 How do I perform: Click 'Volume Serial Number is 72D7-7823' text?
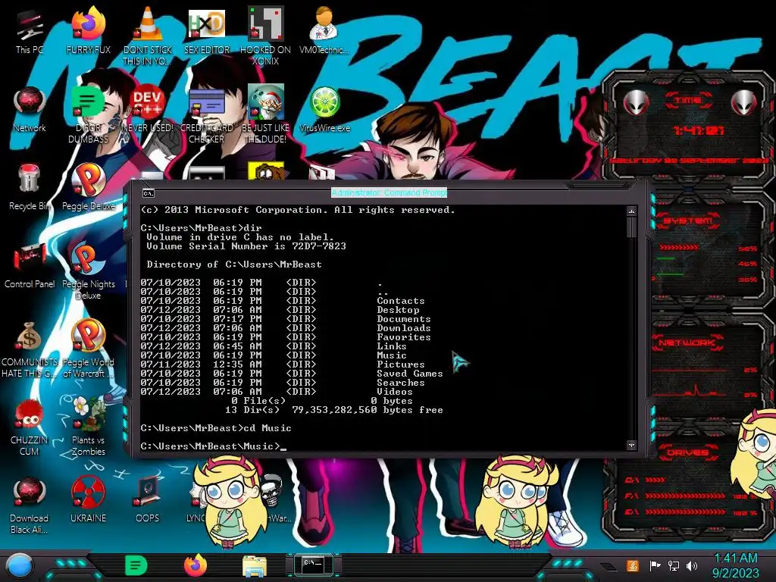(246, 246)
